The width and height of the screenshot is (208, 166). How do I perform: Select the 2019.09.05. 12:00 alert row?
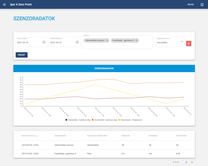tap(104, 145)
